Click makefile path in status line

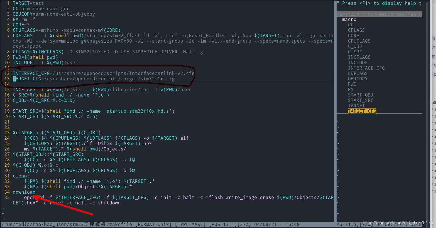pyautogui.click(x=66, y=224)
